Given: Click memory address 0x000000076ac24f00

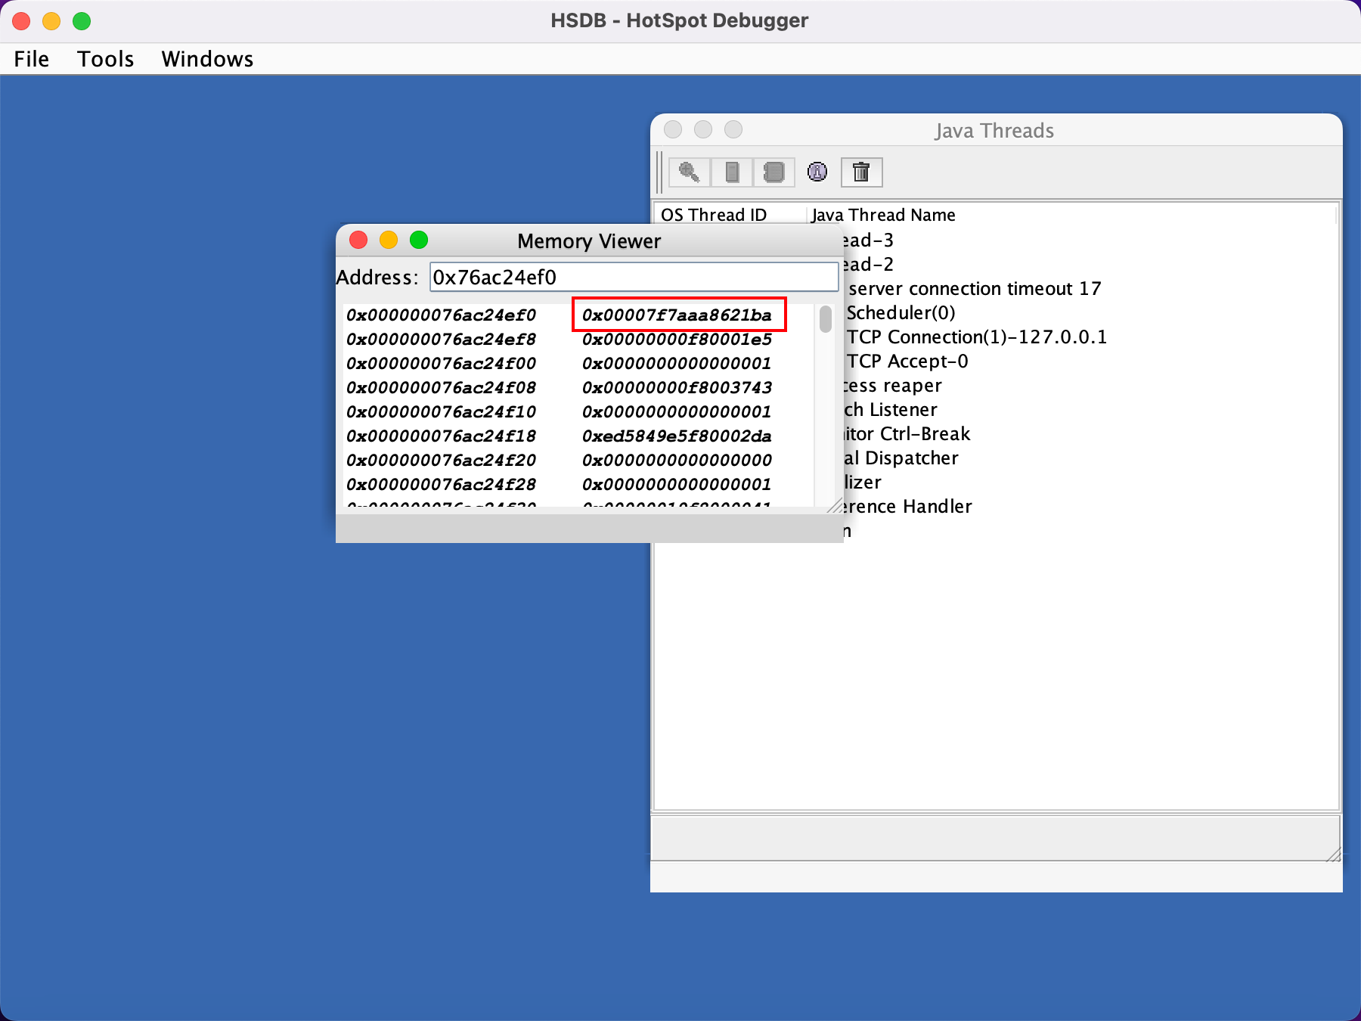Looking at the screenshot, I should (x=441, y=364).
